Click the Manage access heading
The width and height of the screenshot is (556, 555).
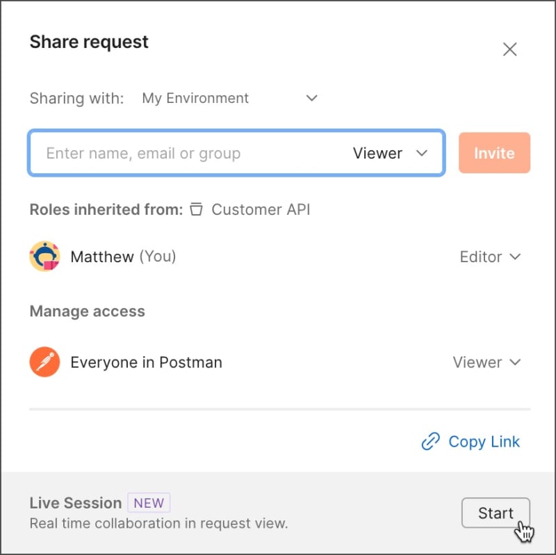click(x=87, y=311)
